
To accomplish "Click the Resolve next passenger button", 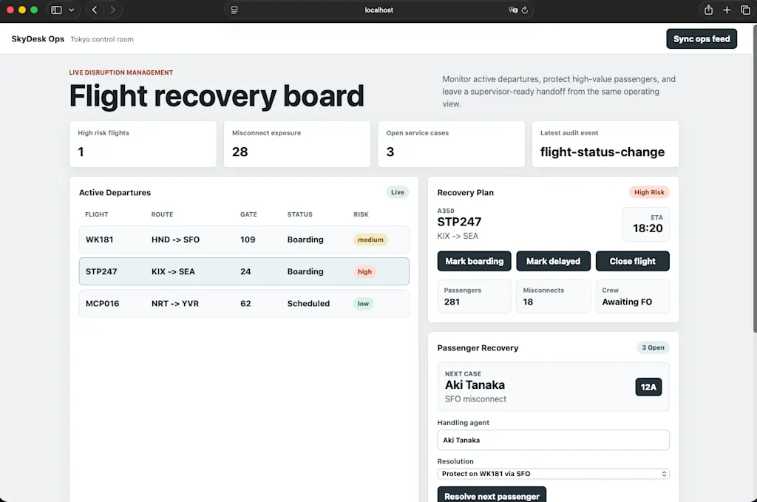I will pos(492,495).
